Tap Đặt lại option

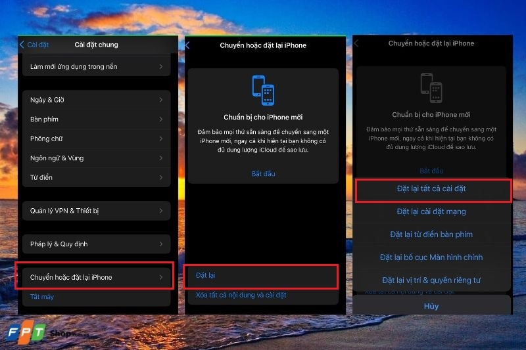pos(263,275)
